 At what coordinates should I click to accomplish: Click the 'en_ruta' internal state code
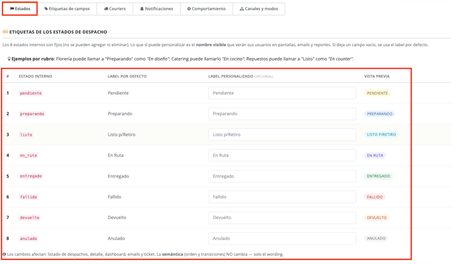tap(29, 155)
